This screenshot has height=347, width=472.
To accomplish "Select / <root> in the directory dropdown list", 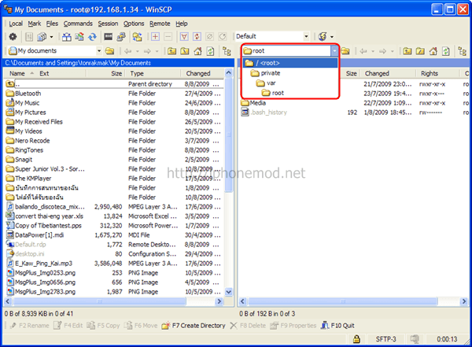I will click(x=290, y=63).
